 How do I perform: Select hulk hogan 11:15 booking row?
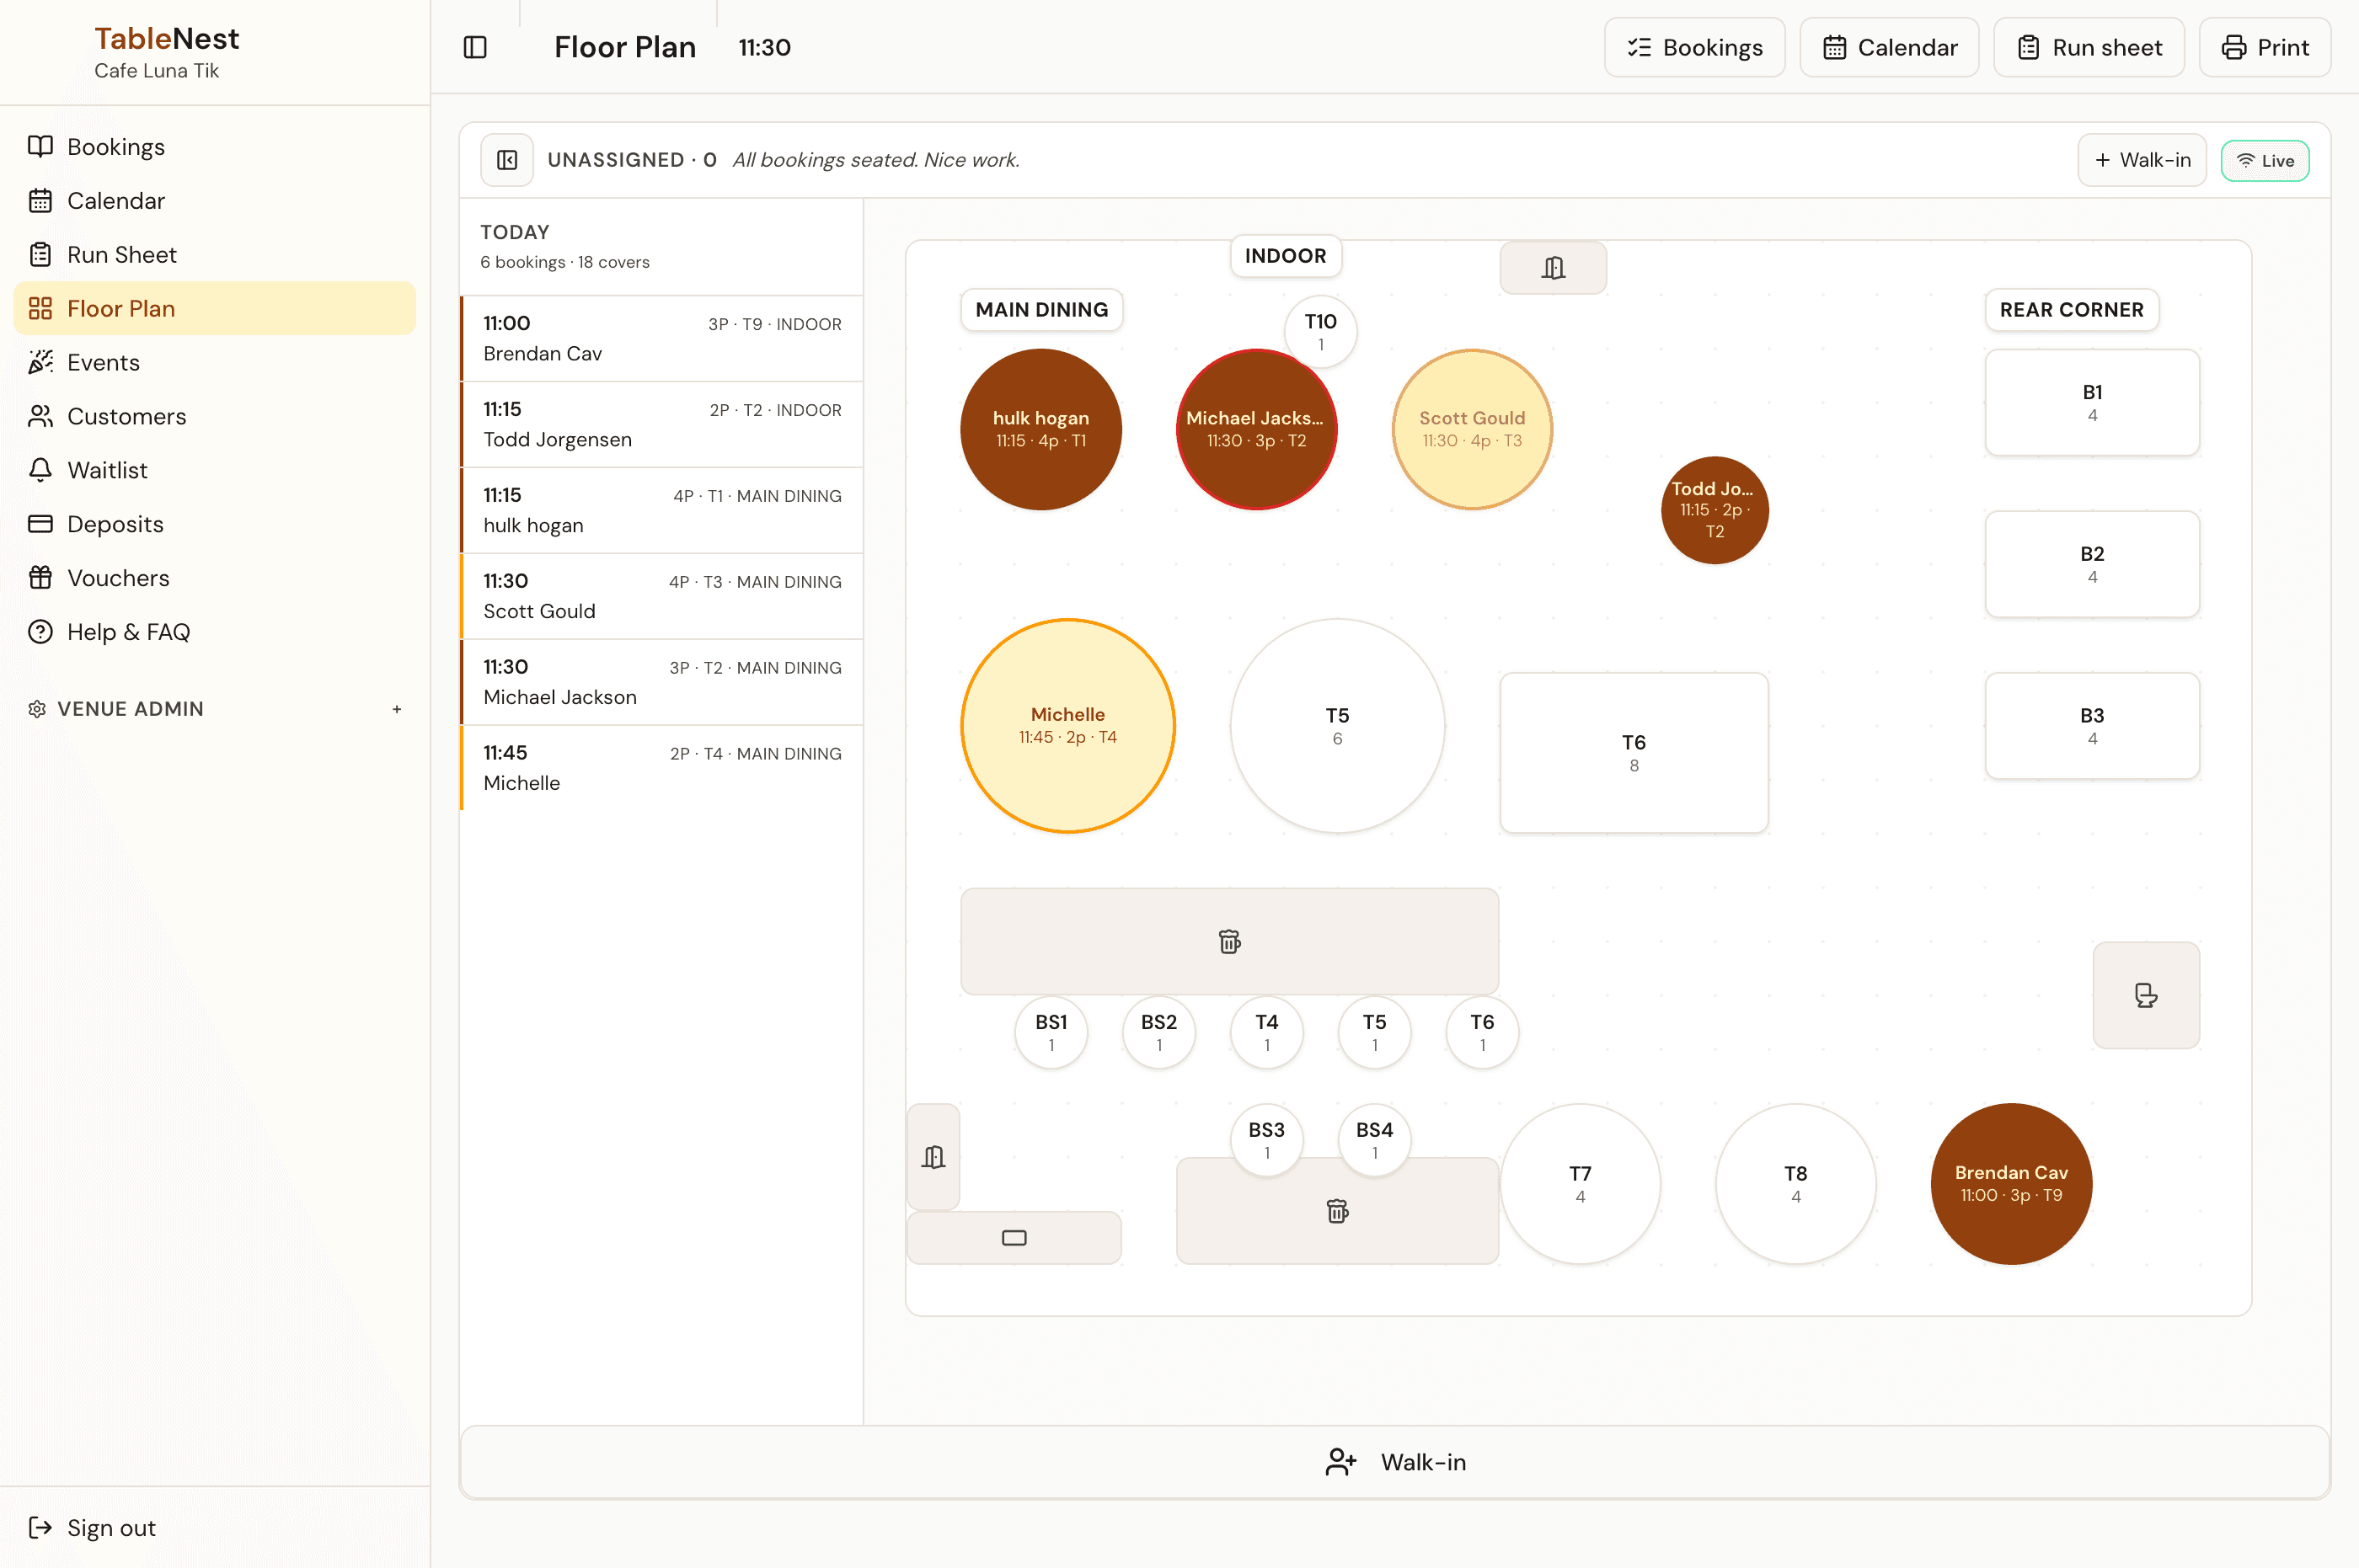tap(661, 510)
